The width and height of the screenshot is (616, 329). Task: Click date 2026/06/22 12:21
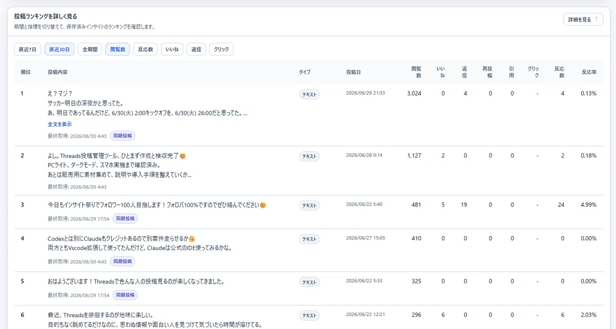pyautogui.click(x=365, y=315)
